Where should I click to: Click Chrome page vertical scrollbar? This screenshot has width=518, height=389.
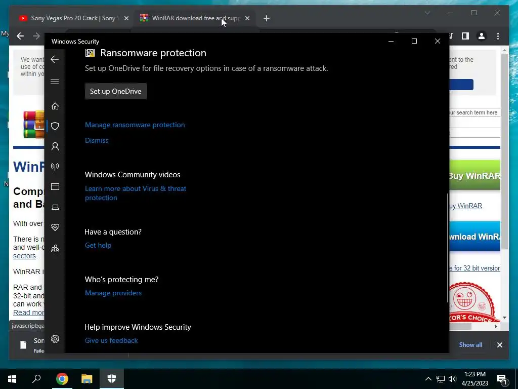pyautogui.click(x=504, y=152)
